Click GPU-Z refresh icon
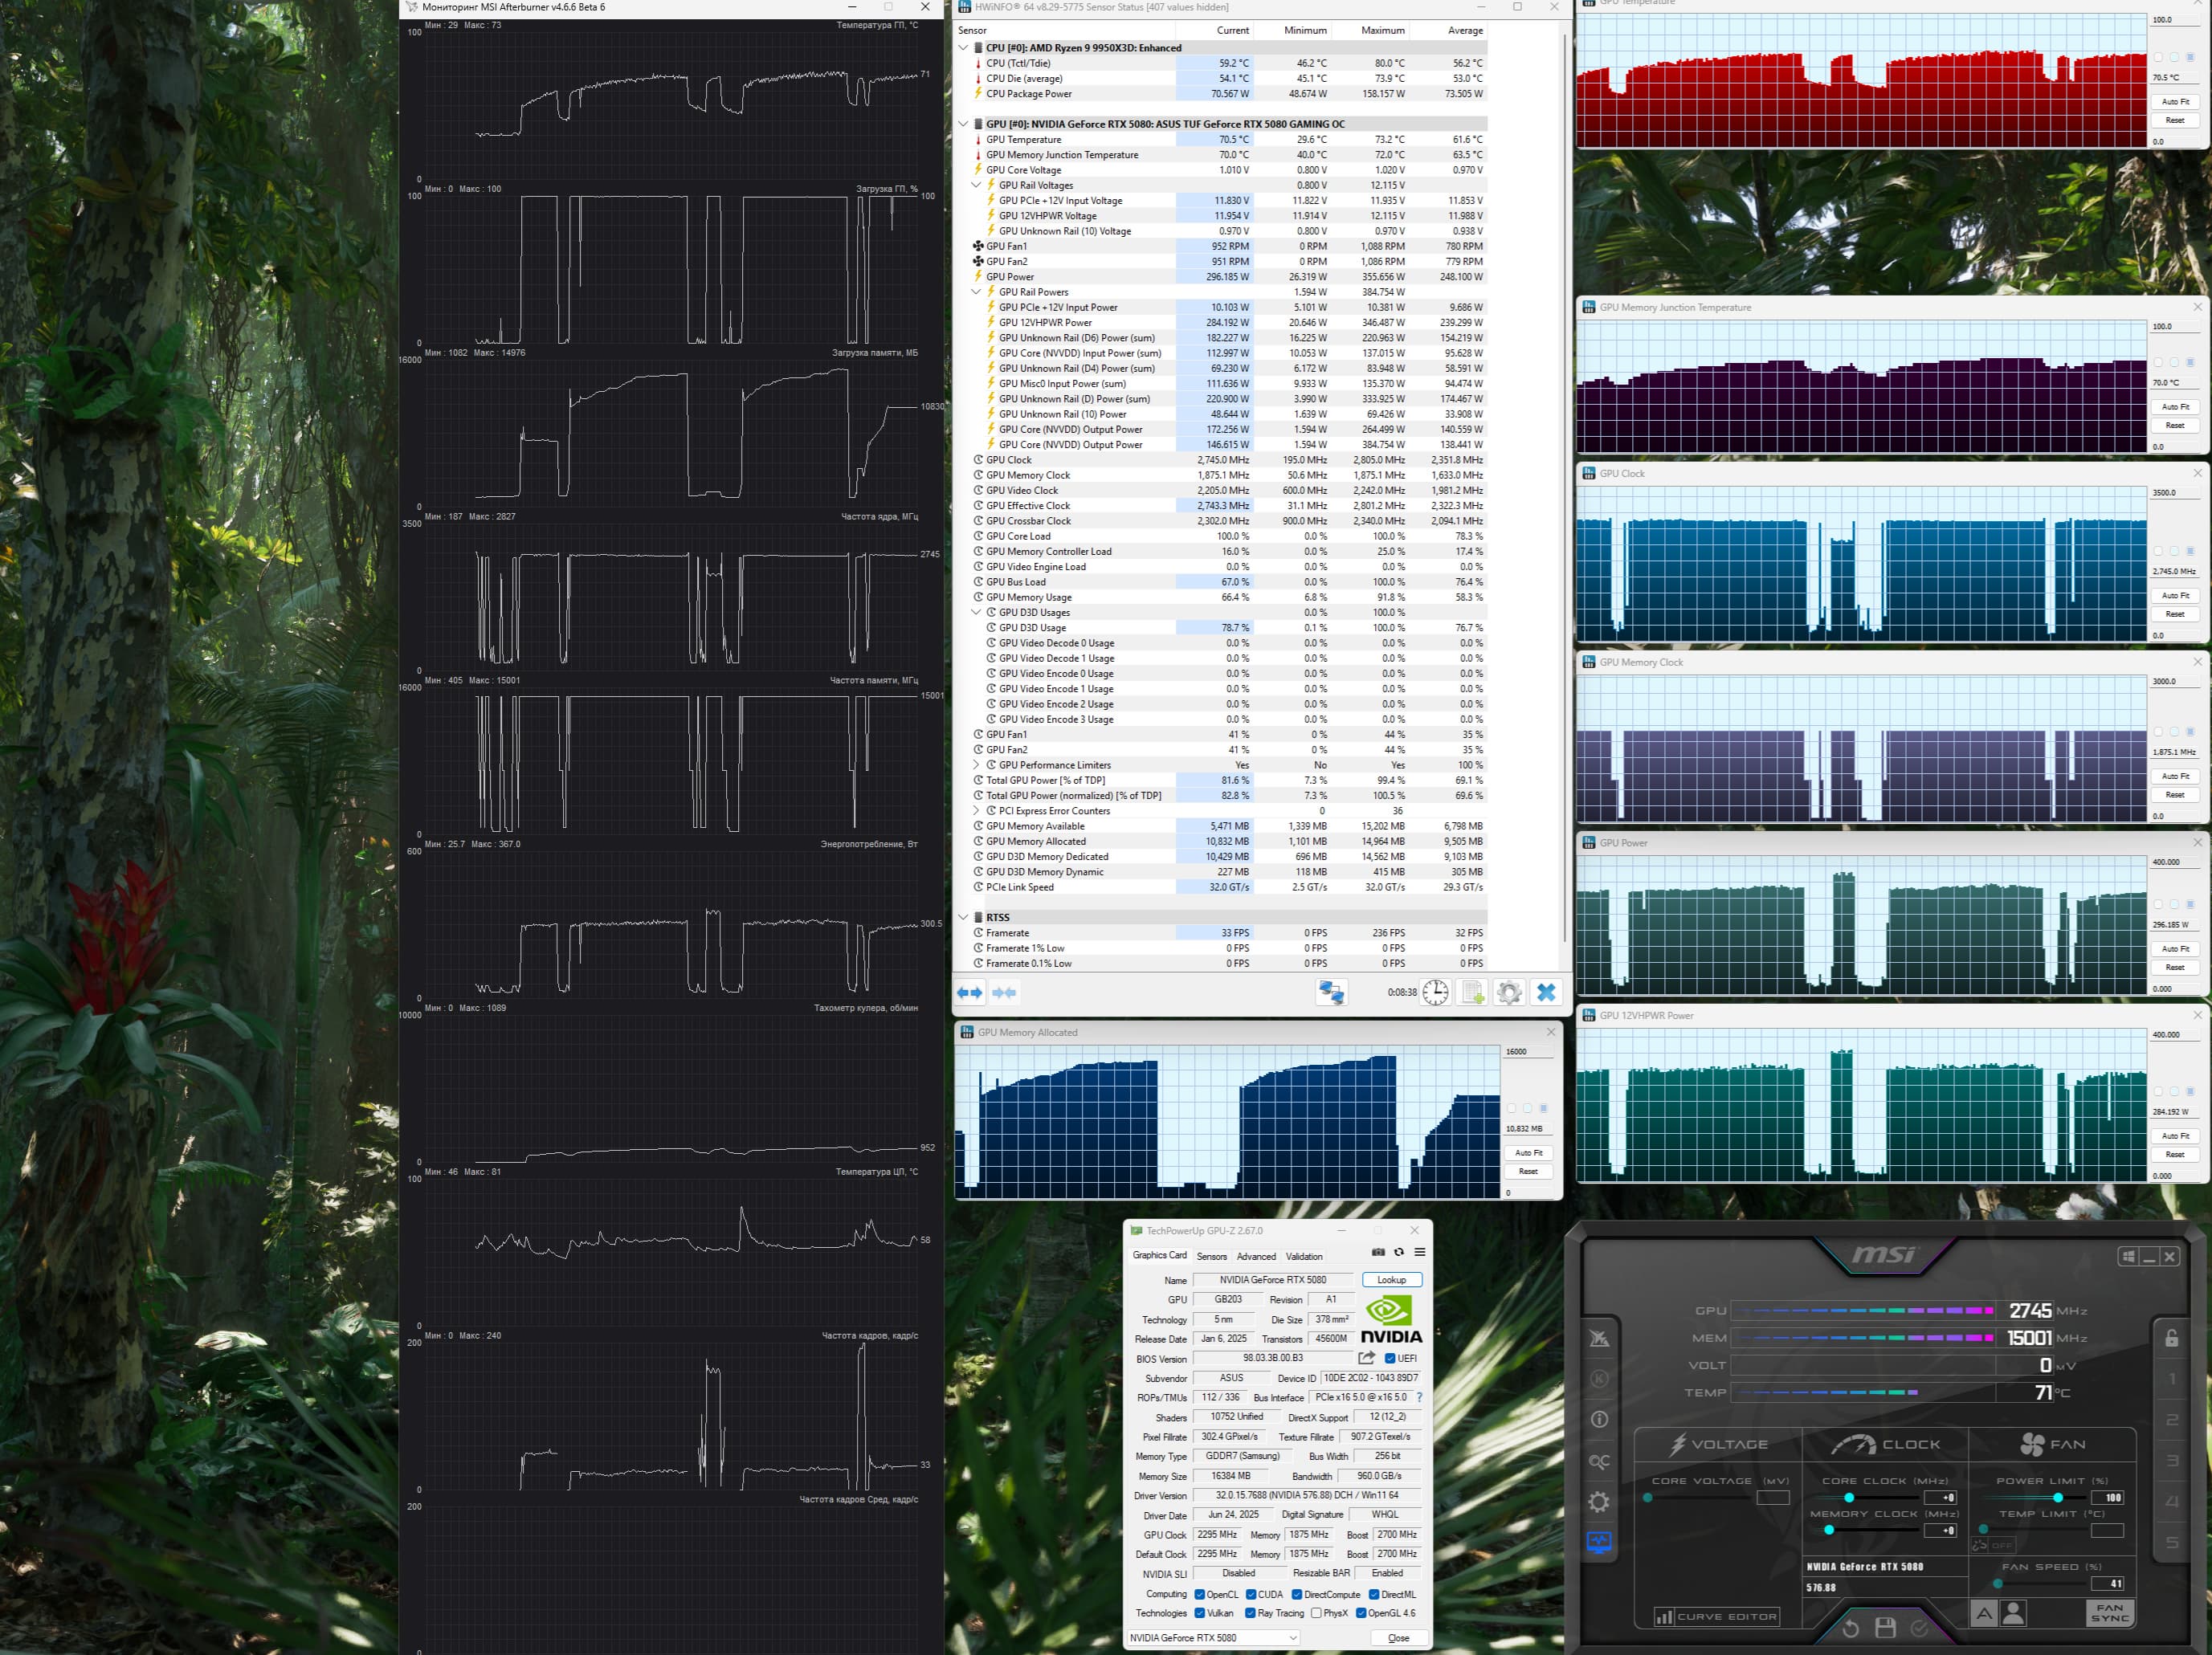 (1399, 1252)
